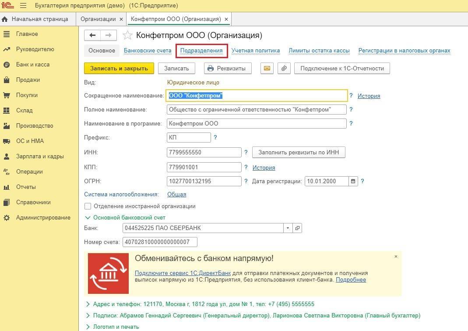468x331 pixels.
Task: Mark organization as favorite with star icon
Action: pos(127,35)
